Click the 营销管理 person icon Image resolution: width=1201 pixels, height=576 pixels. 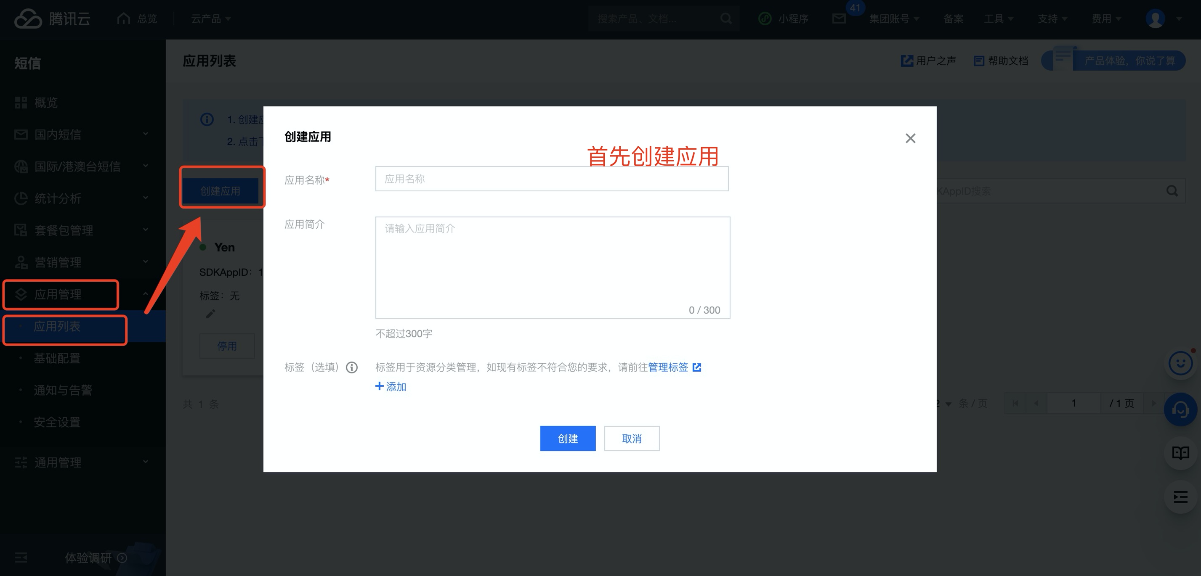(21, 262)
